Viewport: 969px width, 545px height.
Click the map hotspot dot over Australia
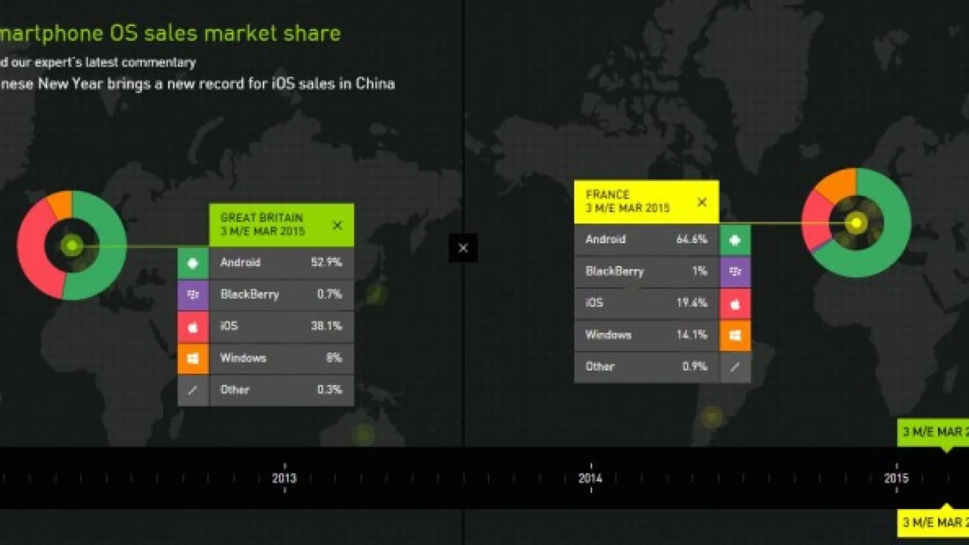[364, 434]
